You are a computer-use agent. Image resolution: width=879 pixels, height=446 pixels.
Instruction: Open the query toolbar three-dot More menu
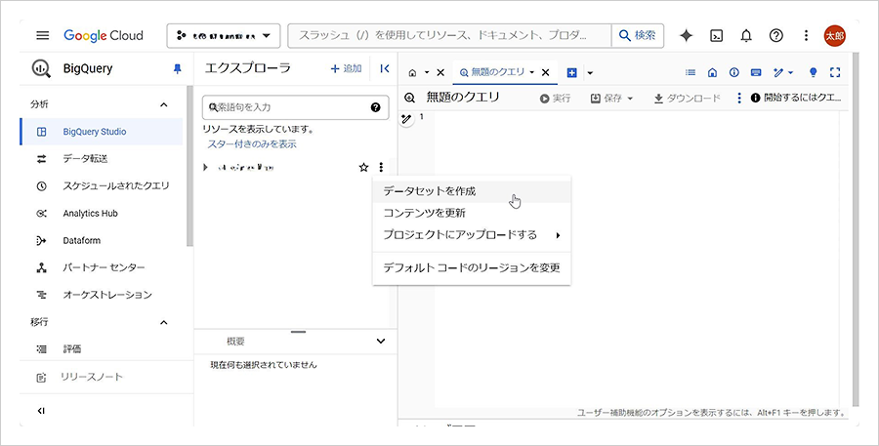point(739,98)
